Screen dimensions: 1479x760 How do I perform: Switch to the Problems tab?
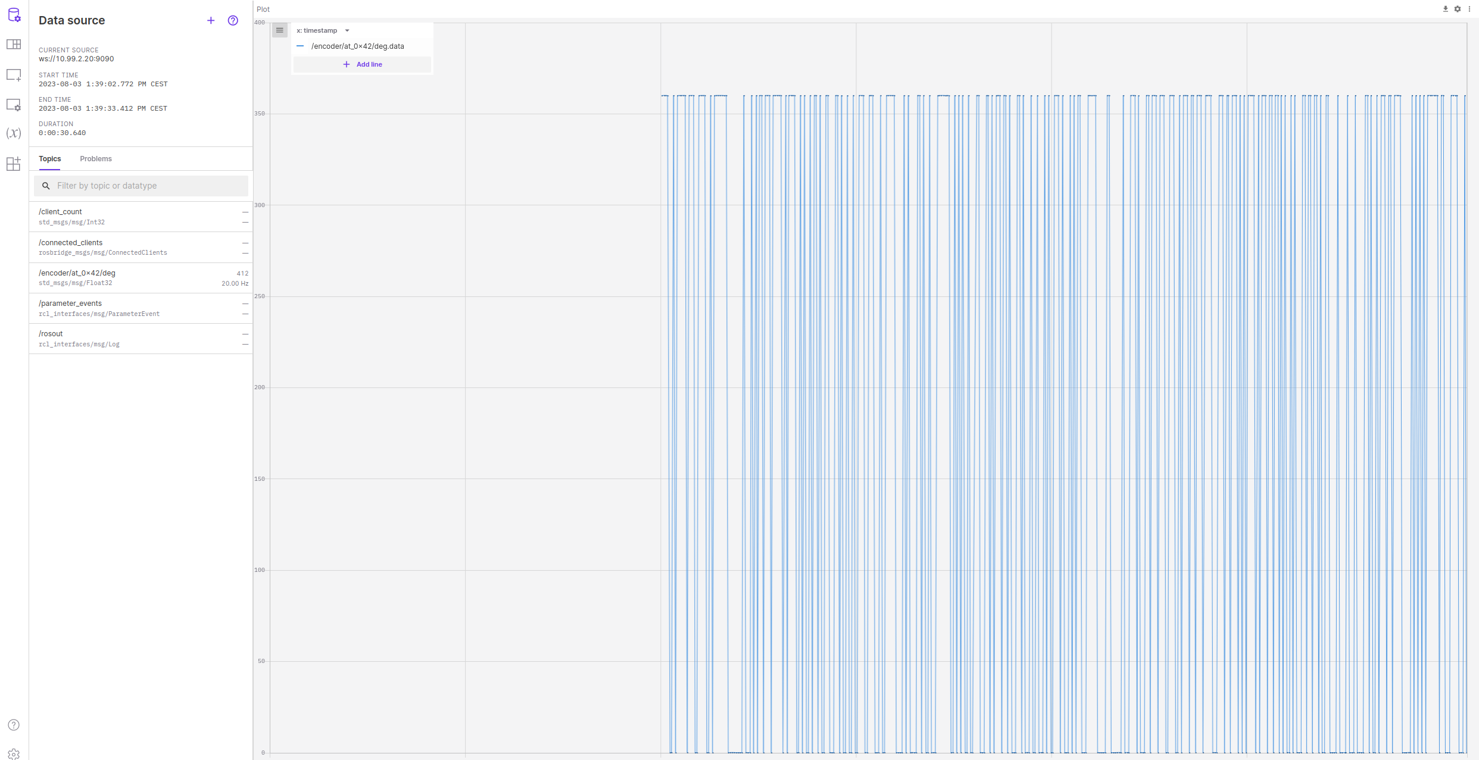point(96,159)
